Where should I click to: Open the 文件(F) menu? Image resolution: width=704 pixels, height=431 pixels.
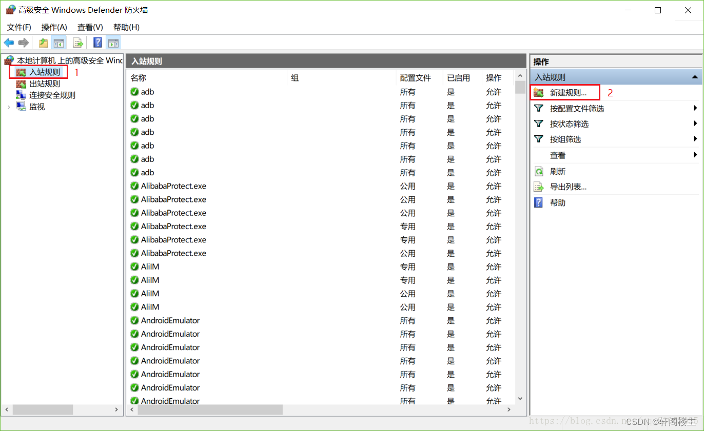pos(19,27)
